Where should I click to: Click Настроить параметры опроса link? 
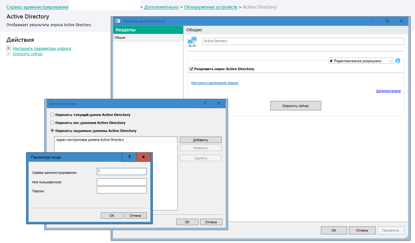[42, 48]
